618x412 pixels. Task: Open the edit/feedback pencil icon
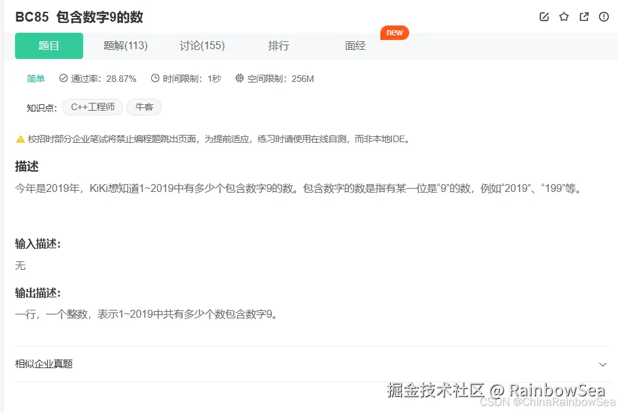coord(544,17)
